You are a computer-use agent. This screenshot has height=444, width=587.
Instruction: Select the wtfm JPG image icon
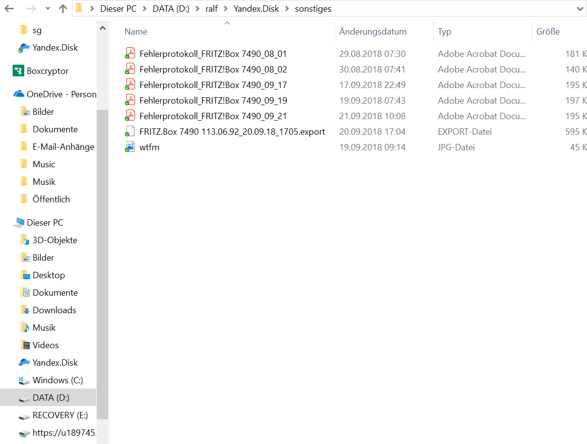[x=130, y=147]
